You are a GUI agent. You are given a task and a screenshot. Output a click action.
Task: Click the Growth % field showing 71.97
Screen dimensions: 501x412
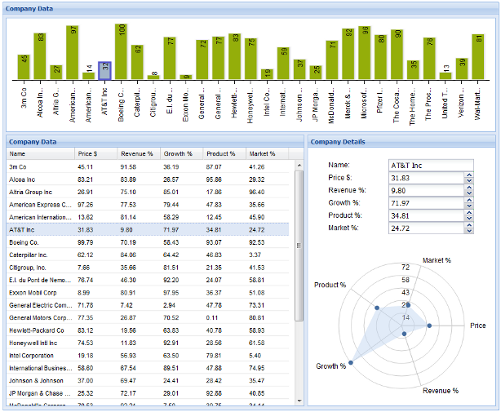(427, 203)
